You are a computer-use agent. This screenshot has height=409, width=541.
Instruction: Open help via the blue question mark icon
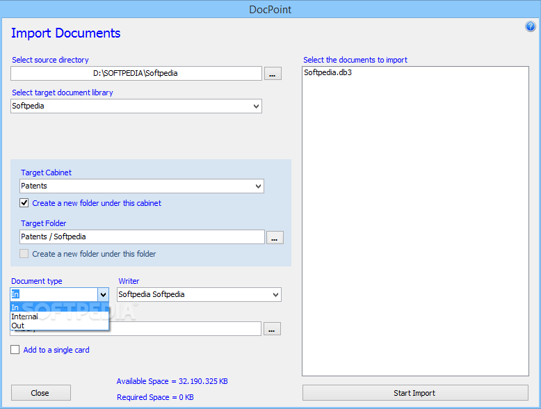coord(531,26)
